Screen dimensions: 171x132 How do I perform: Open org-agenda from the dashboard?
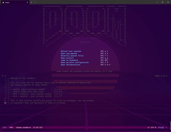point(69,53)
